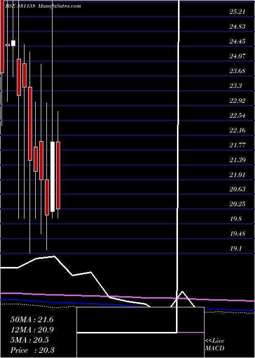
Task: Click the 21.01 price axis label
Action: 237,175
